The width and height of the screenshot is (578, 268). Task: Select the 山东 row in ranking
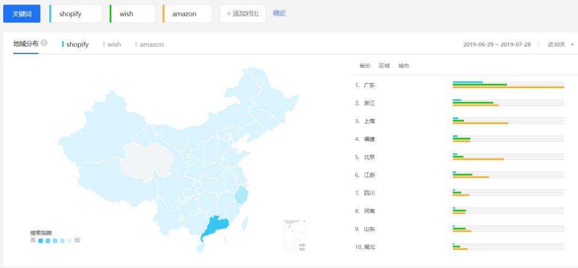(x=460, y=229)
